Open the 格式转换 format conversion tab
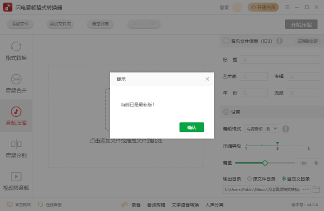The width and height of the screenshot is (324, 211). [16, 51]
